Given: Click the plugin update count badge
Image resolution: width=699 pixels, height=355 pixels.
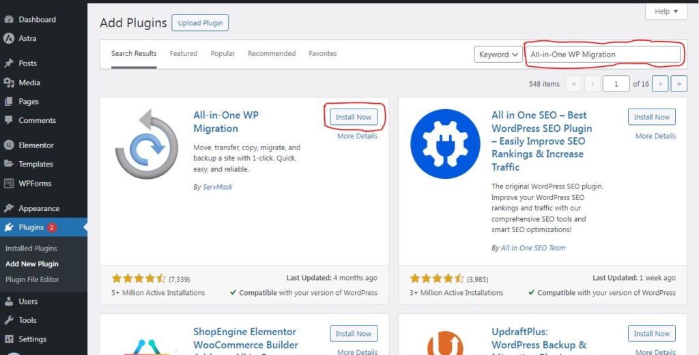Looking at the screenshot, I should pyautogui.click(x=52, y=227).
